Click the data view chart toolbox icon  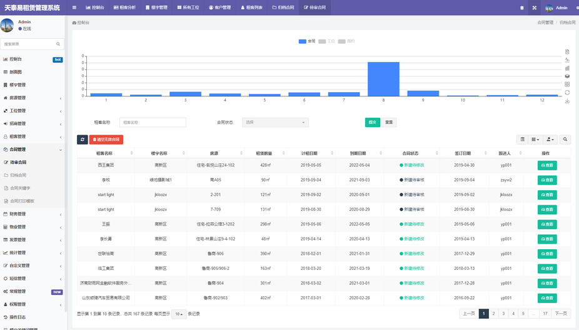(x=567, y=52)
